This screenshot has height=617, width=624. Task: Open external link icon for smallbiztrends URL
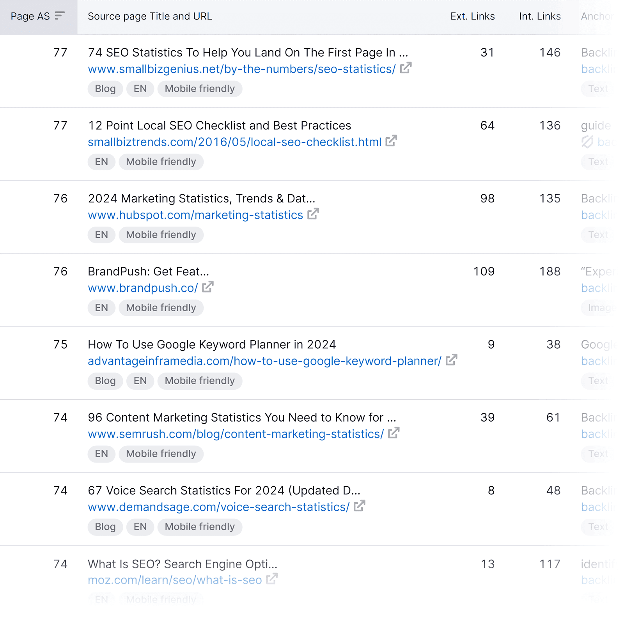pos(391,141)
